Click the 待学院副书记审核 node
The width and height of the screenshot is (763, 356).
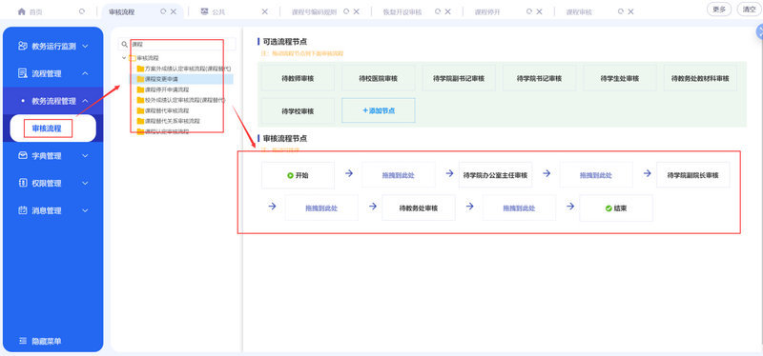pos(459,78)
